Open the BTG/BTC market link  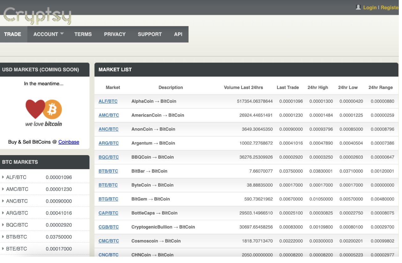click(x=108, y=199)
